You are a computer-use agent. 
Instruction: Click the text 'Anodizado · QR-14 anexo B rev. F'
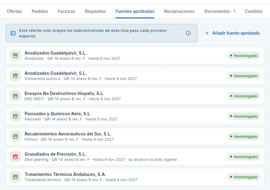click(55, 59)
